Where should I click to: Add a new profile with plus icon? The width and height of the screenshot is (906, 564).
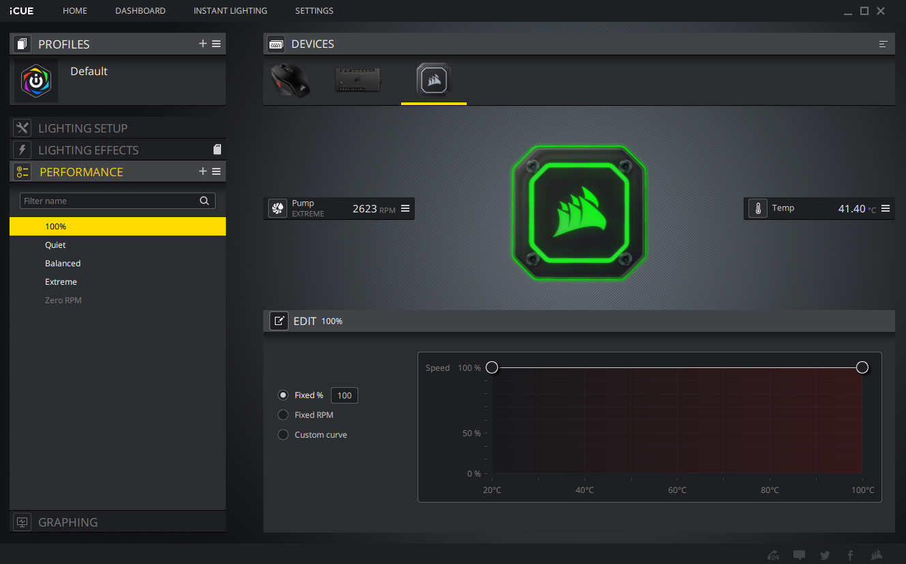203,44
